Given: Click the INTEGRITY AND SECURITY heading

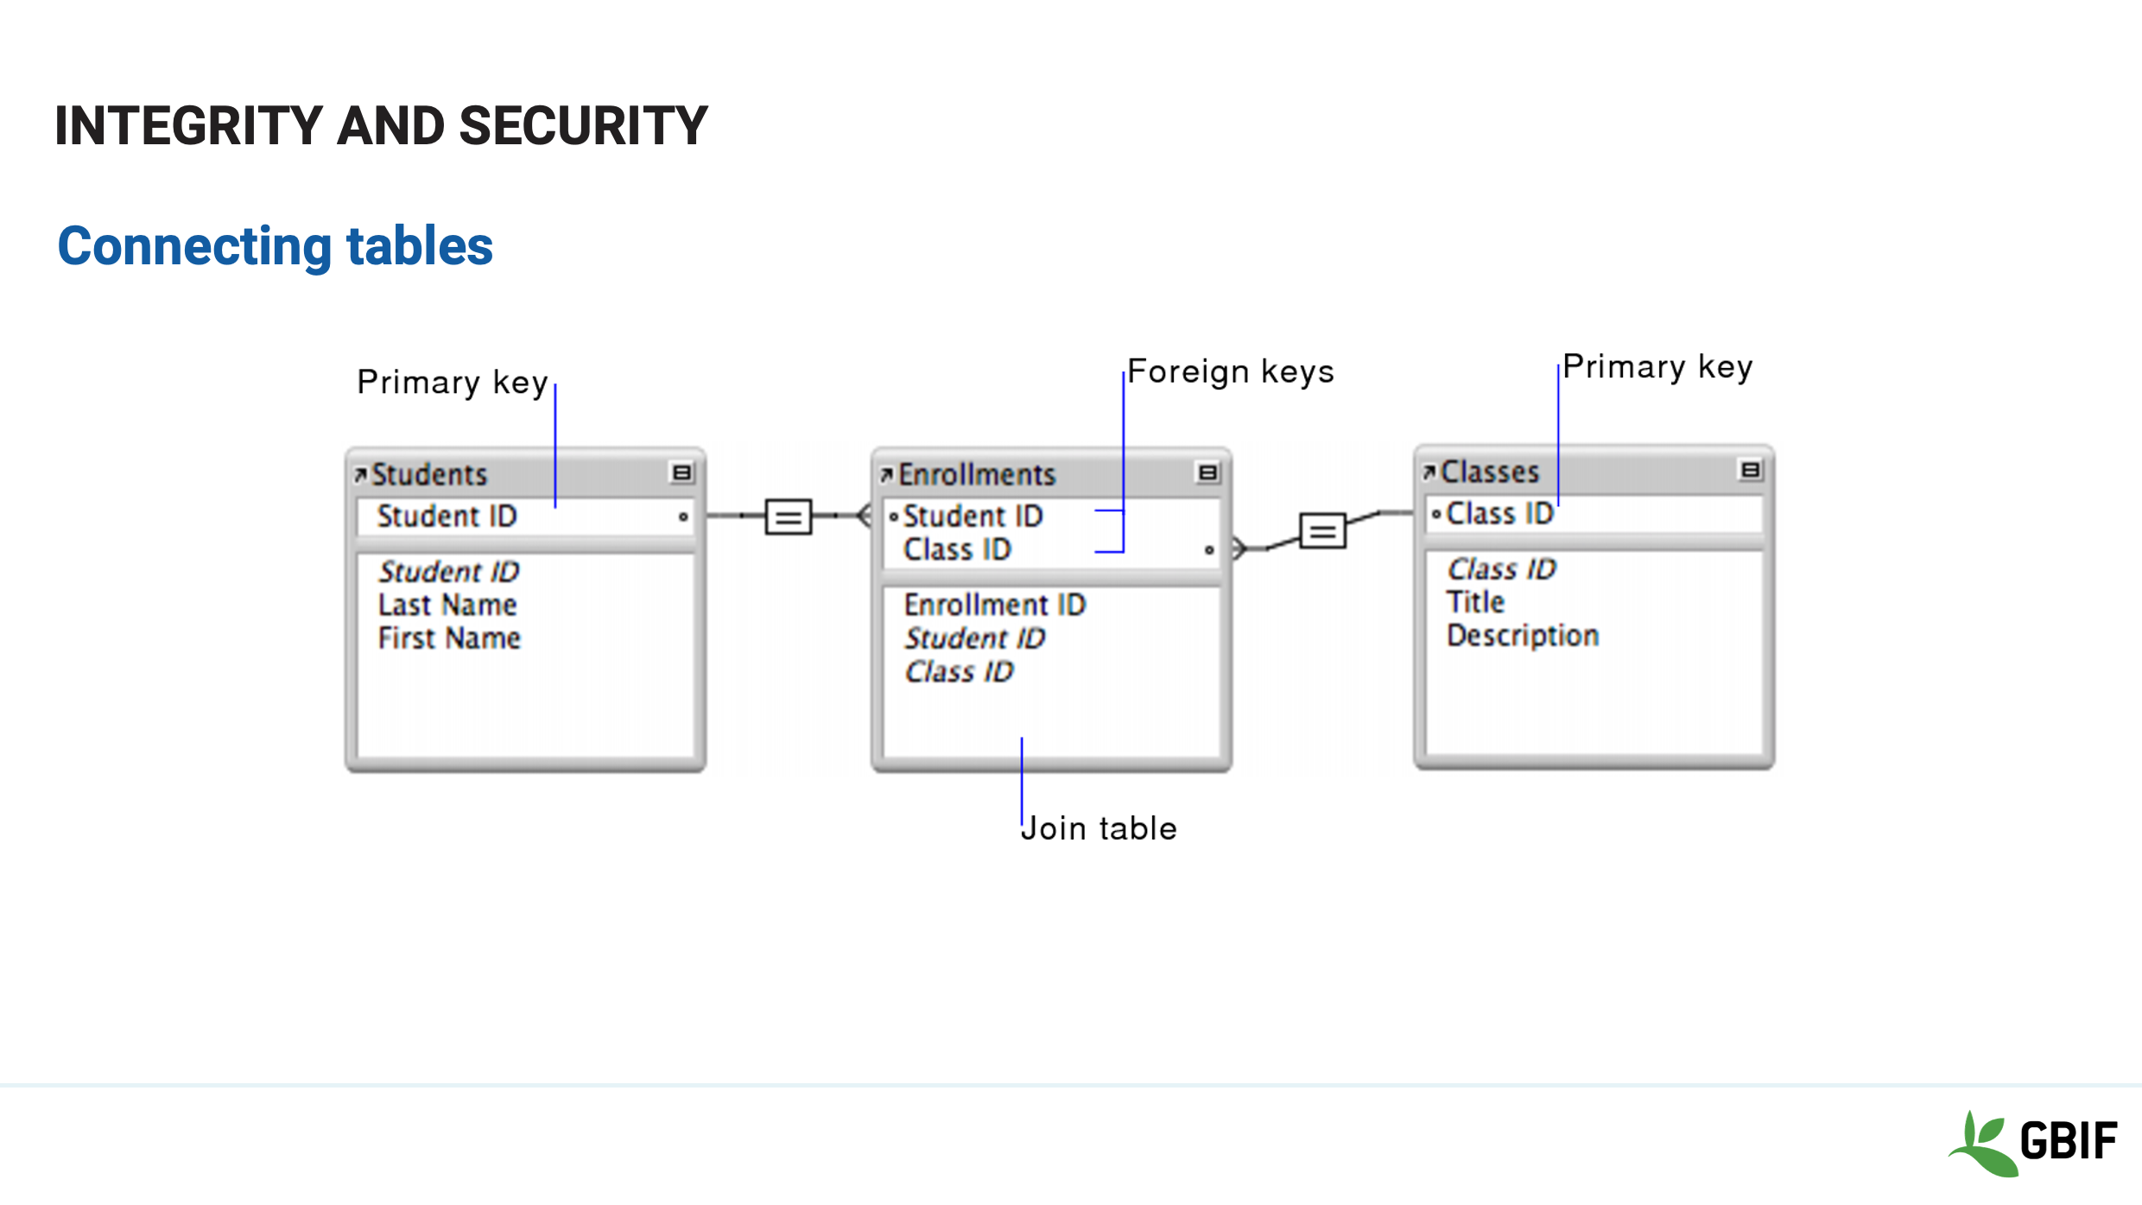Looking at the screenshot, I should click(381, 126).
